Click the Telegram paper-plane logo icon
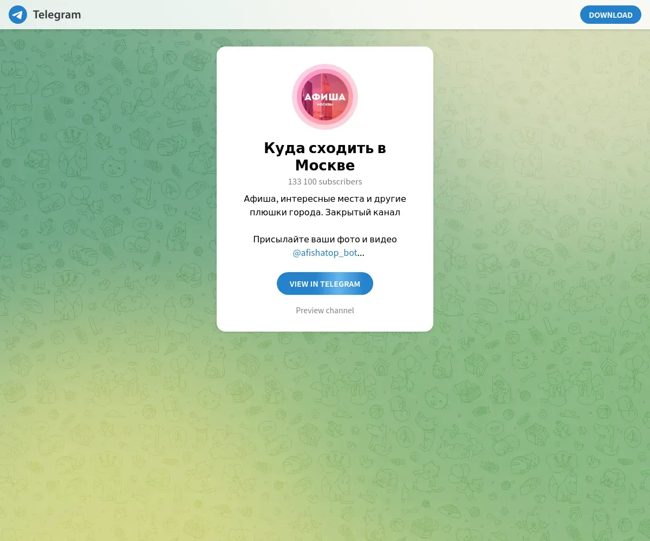This screenshot has height=541, width=650. pyautogui.click(x=18, y=15)
